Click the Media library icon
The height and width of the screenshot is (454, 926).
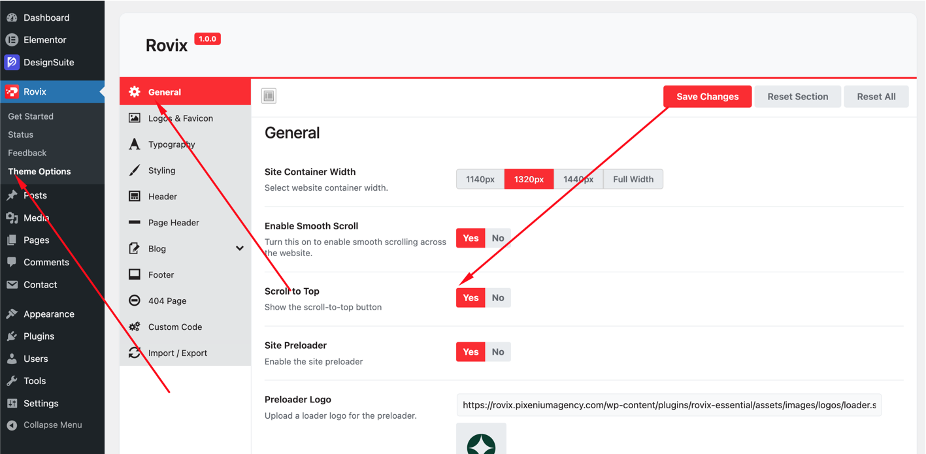pyautogui.click(x=12, y=218)
